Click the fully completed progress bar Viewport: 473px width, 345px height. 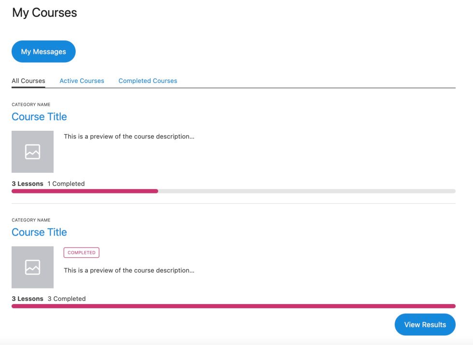[234, 306]
